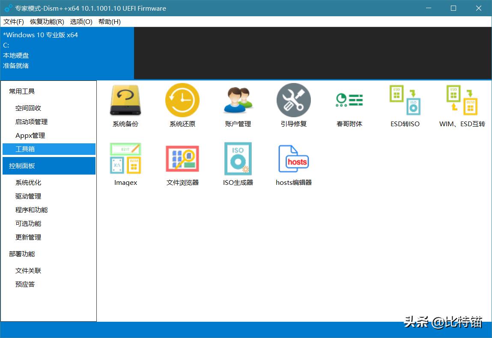Open the 恢复功能(R) menu
This screenshot has height=338, width=492.
click(x=47, y=22)
